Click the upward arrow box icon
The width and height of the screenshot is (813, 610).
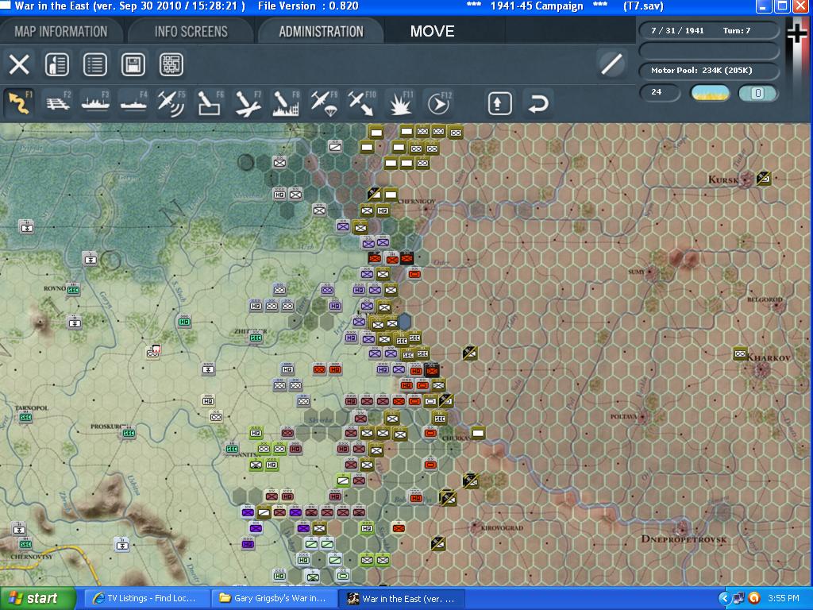(x=500, y=102)
